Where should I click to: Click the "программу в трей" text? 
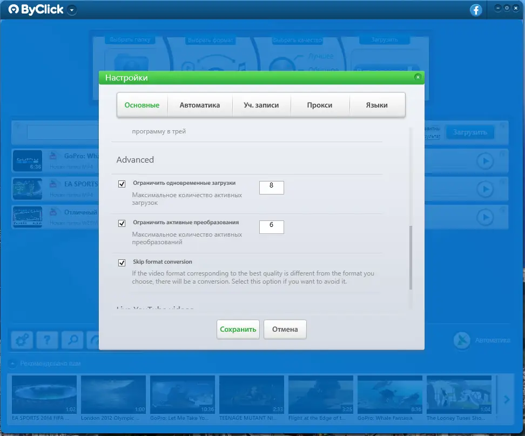click(159, 131)
